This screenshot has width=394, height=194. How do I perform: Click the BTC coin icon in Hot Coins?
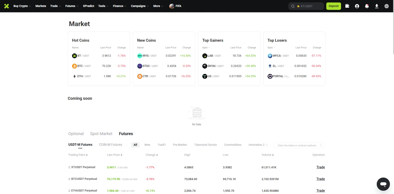click(74, 66)
